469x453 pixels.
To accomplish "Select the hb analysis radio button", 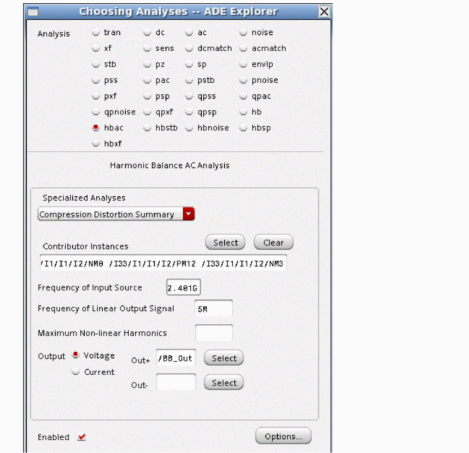I will coord(244,112).
